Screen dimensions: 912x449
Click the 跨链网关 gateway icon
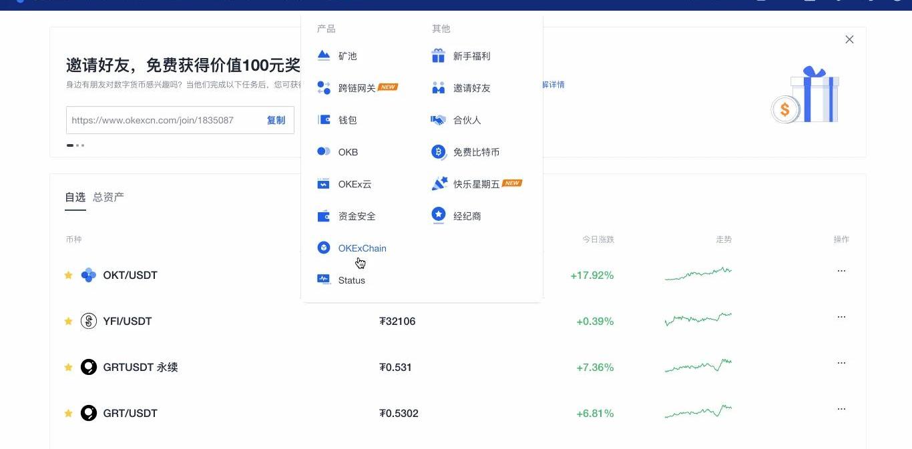click(x=324, y=88)
